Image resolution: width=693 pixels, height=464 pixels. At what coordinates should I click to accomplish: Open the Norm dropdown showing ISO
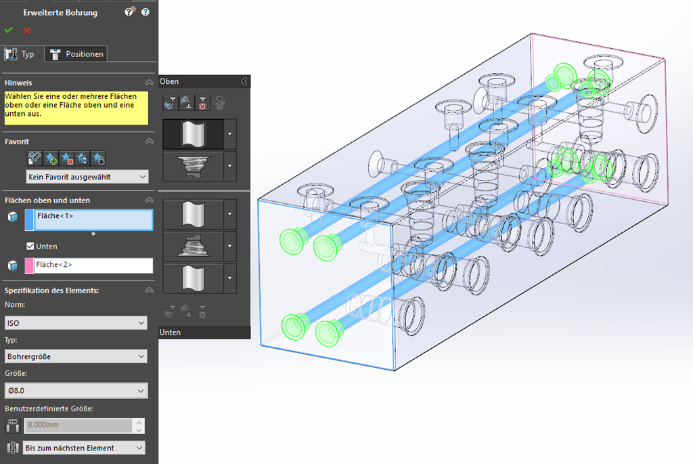[76, 323]
